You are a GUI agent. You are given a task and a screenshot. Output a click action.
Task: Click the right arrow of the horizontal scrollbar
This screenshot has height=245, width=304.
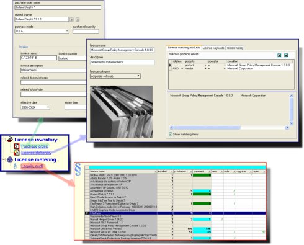coord(287,128)
